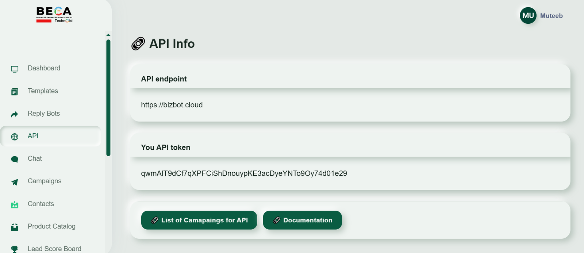
Task: Click the Templates document icon
Action: (15, 92)
